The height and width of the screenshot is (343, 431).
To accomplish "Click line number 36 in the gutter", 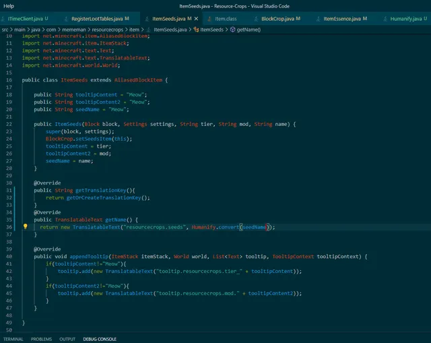I will (9, 227).
